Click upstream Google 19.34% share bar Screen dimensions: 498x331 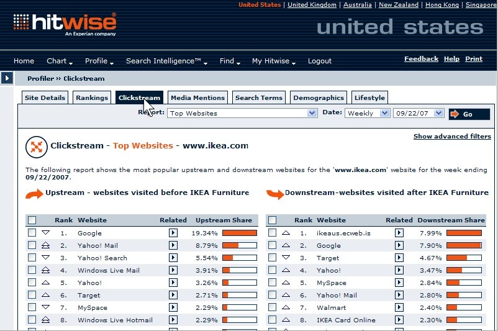(x=240, y=233)
